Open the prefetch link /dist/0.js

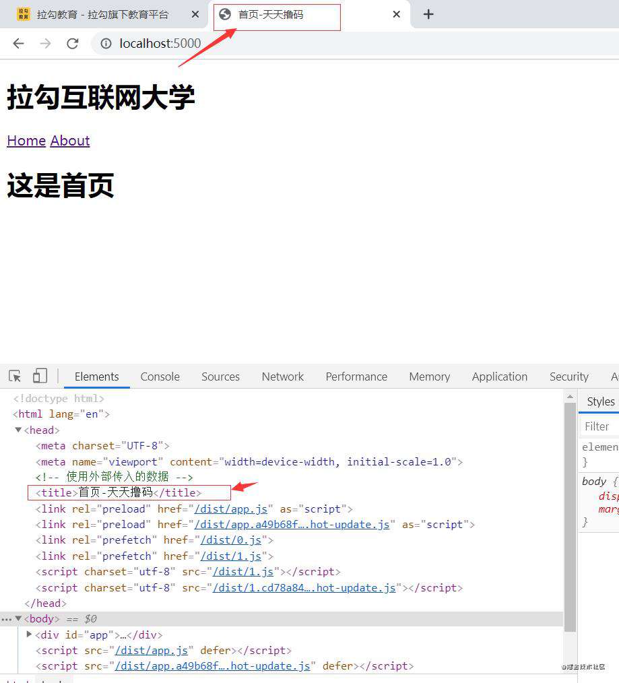click(x=231, y=540)
